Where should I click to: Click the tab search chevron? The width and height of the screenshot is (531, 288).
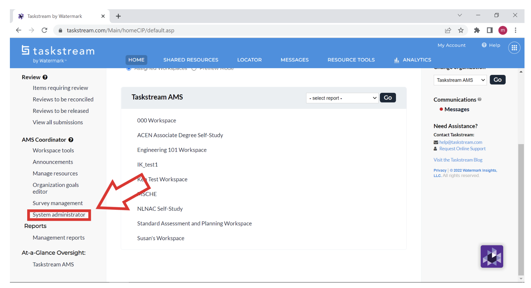(x=460, y=15)
